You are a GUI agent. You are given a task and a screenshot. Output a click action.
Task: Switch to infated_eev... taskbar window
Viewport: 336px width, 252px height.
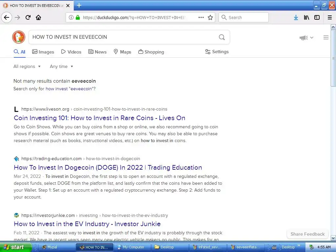[x=207, y=247]
